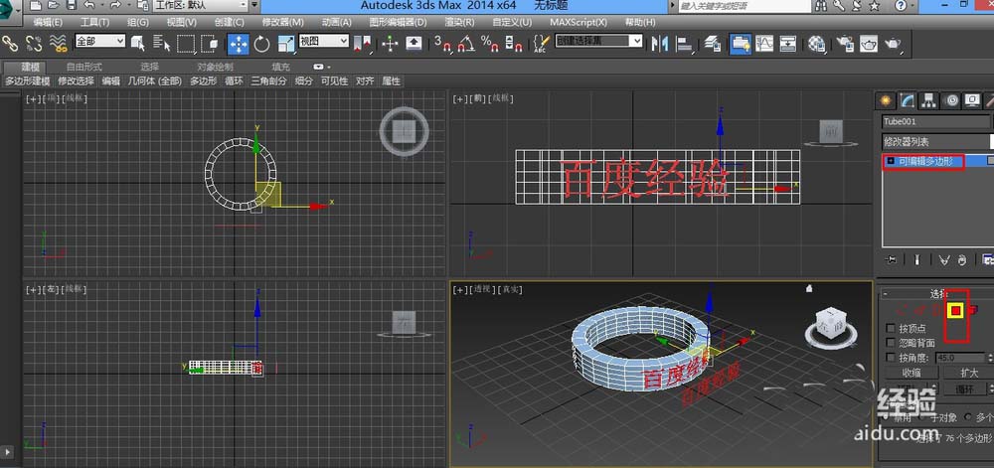Open the 工作区: 默认 workspace dropdown
The height and width of the screenshot is (468, 994).
(x=201, y=5)
